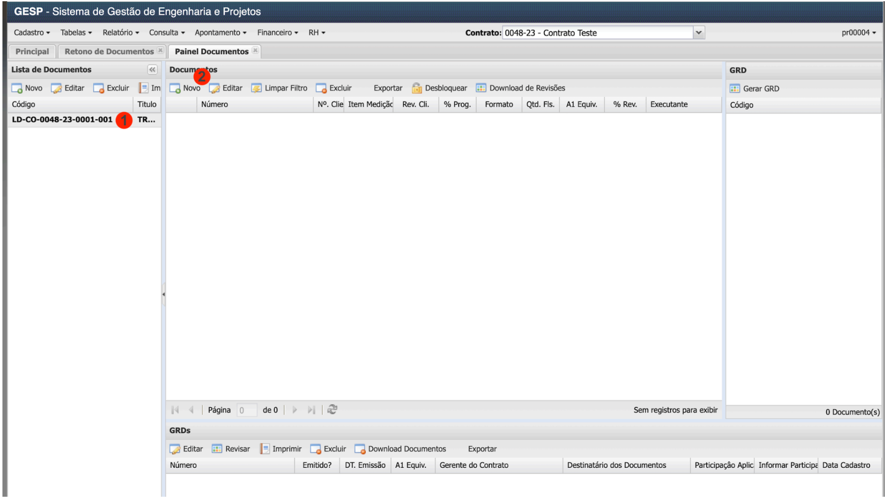Click the Página number input field
This screenshot has width=886, height=500.
pos(247,410)
